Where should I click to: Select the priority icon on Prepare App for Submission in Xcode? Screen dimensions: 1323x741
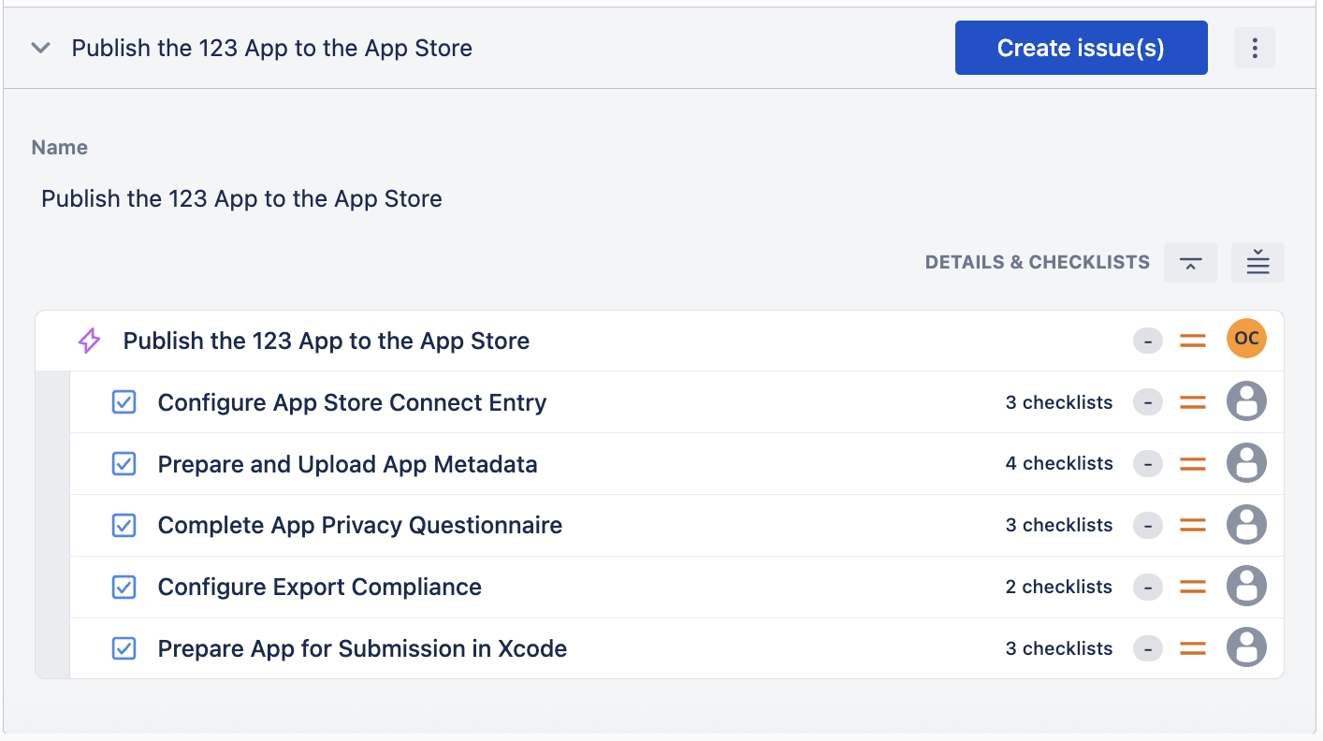click(x=1192, y=647)
